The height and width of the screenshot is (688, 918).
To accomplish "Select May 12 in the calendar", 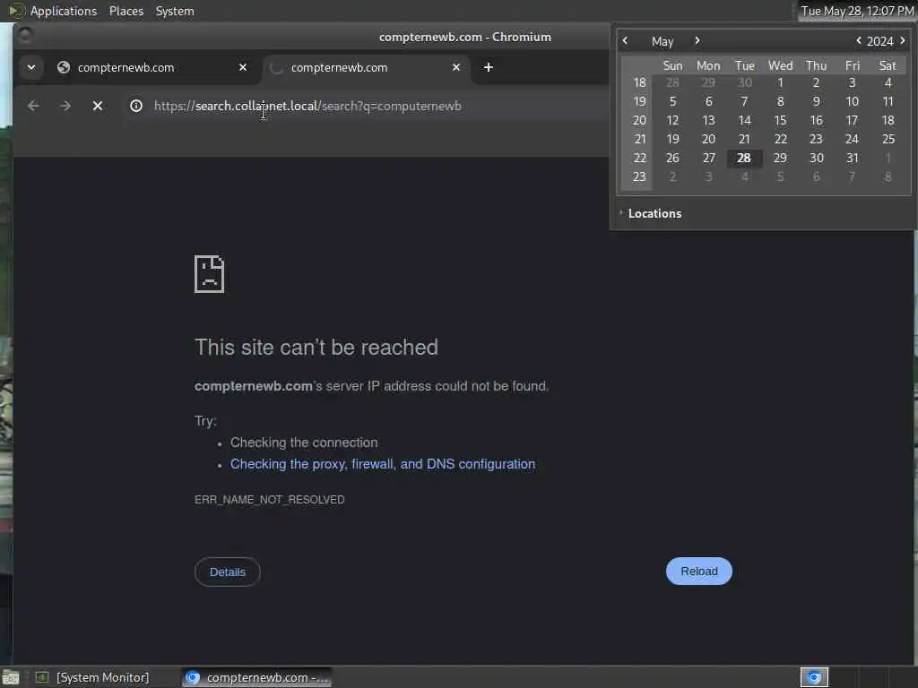I will pyautogui.click(x=672, y=120).
